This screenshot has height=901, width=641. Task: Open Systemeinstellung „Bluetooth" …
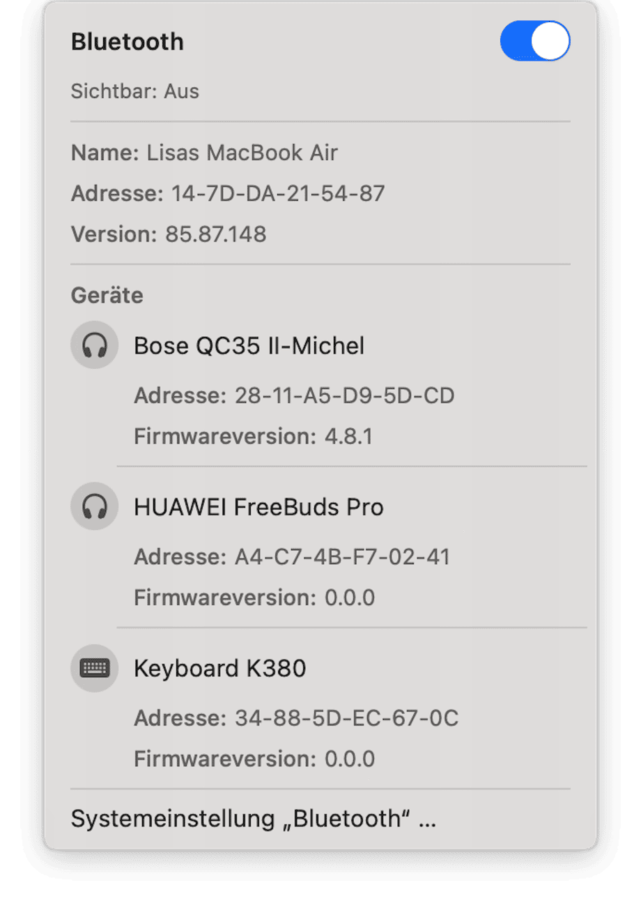(x=254, y=819)
